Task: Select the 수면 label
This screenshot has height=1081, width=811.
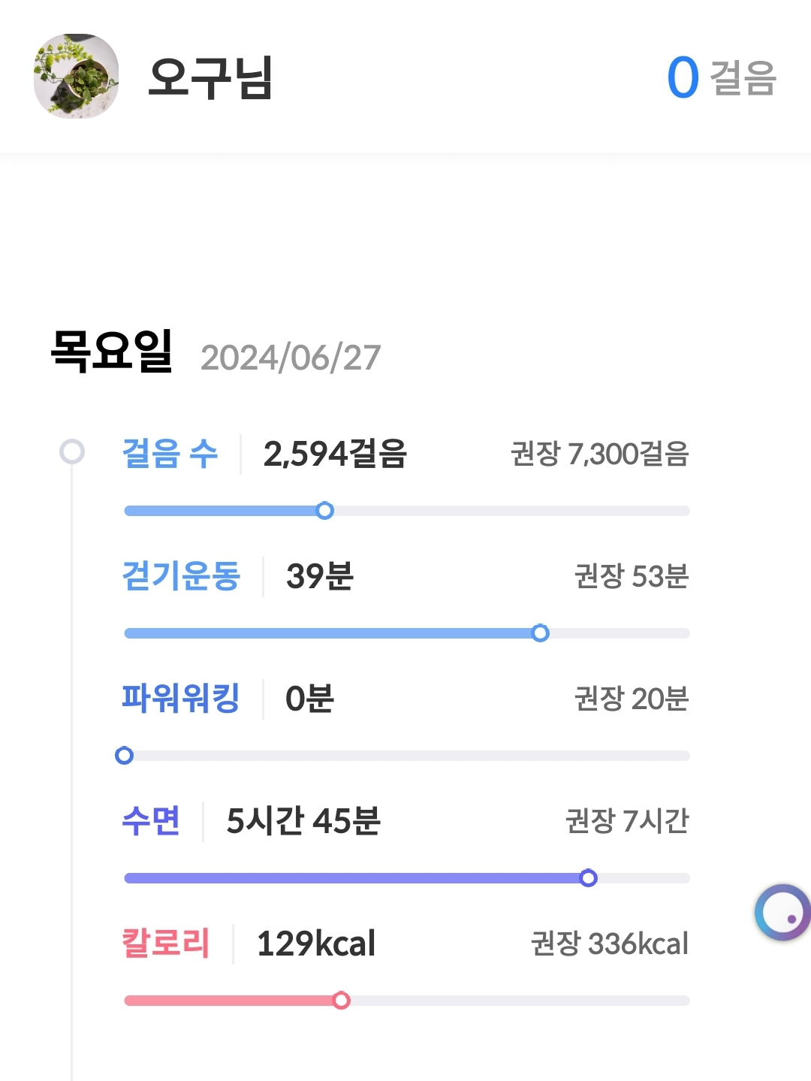Action: click(151, 821)
